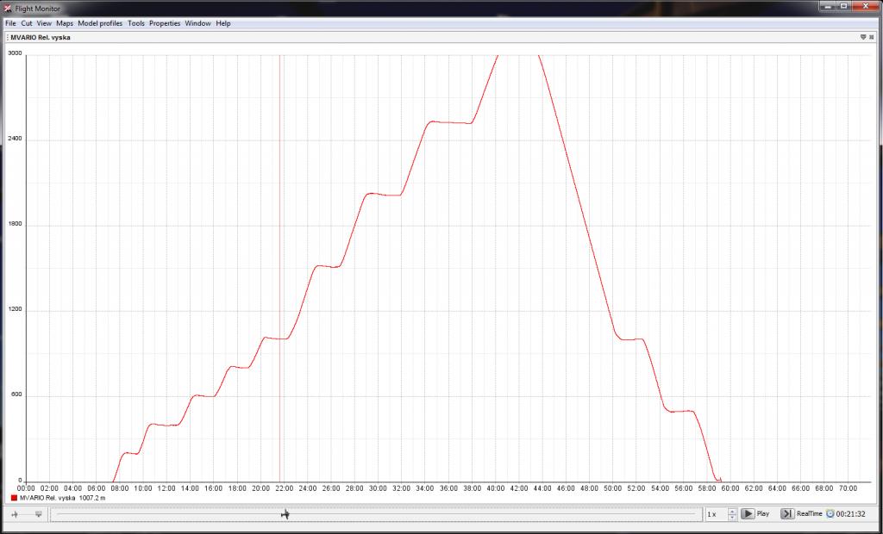Open the Maps menu
The image size is (883, 534).
[x=65, y=23]
